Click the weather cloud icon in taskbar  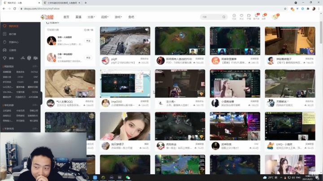coord(265,177)
